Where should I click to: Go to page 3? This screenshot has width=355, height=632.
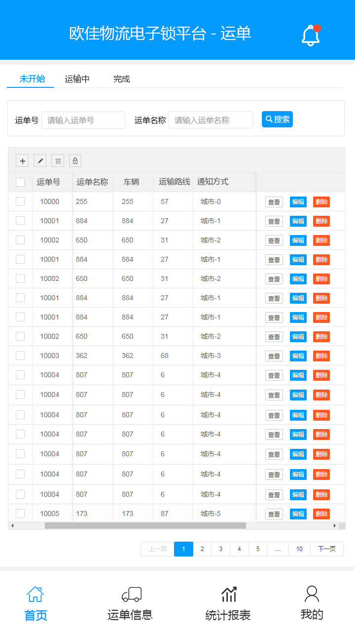[220, 549]
